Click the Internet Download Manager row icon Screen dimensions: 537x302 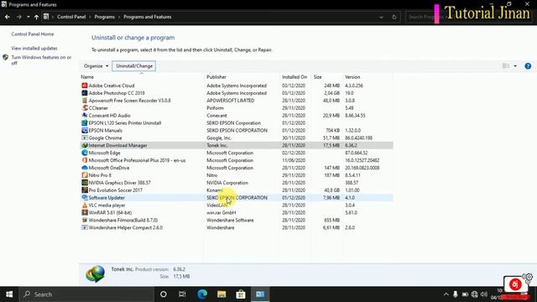tap(85, 145)
